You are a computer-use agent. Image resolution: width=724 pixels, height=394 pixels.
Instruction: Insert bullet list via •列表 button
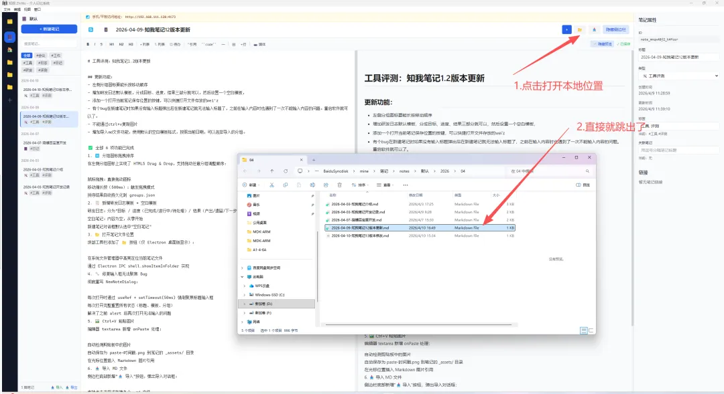pyautogui.click(x=145, y=45)
